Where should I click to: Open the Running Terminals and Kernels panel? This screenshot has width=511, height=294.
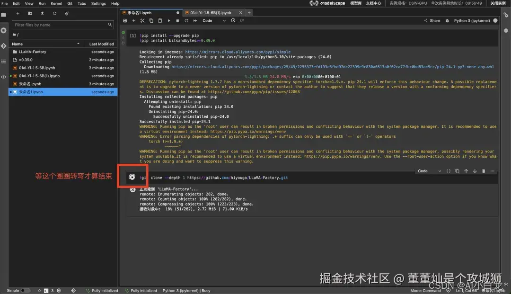[x=4, y=30]
